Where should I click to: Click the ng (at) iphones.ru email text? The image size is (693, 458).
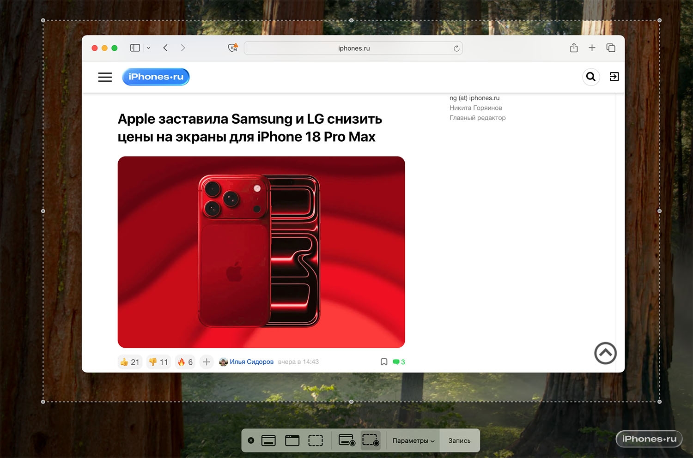474,98
